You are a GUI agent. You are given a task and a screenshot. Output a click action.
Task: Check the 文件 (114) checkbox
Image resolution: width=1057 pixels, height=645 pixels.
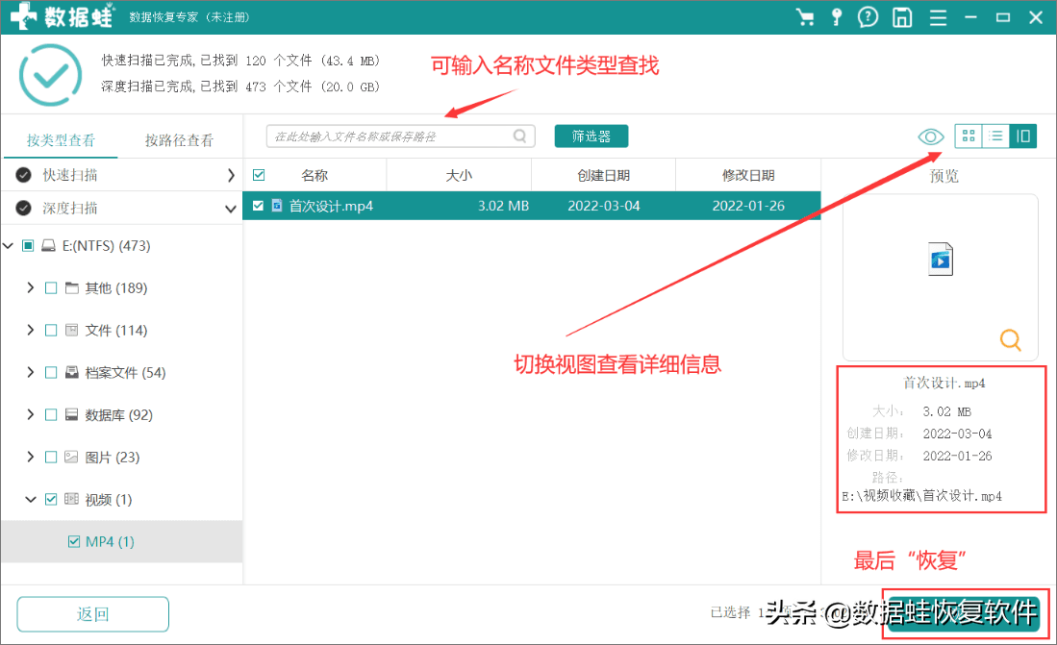[x=51, y=331]
